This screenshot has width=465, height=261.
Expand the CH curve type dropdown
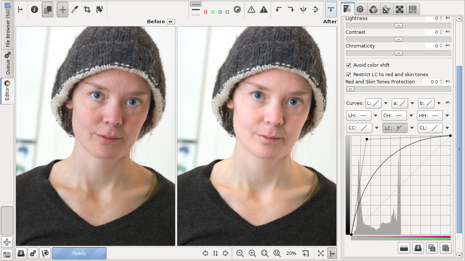[x=411, y=116]
